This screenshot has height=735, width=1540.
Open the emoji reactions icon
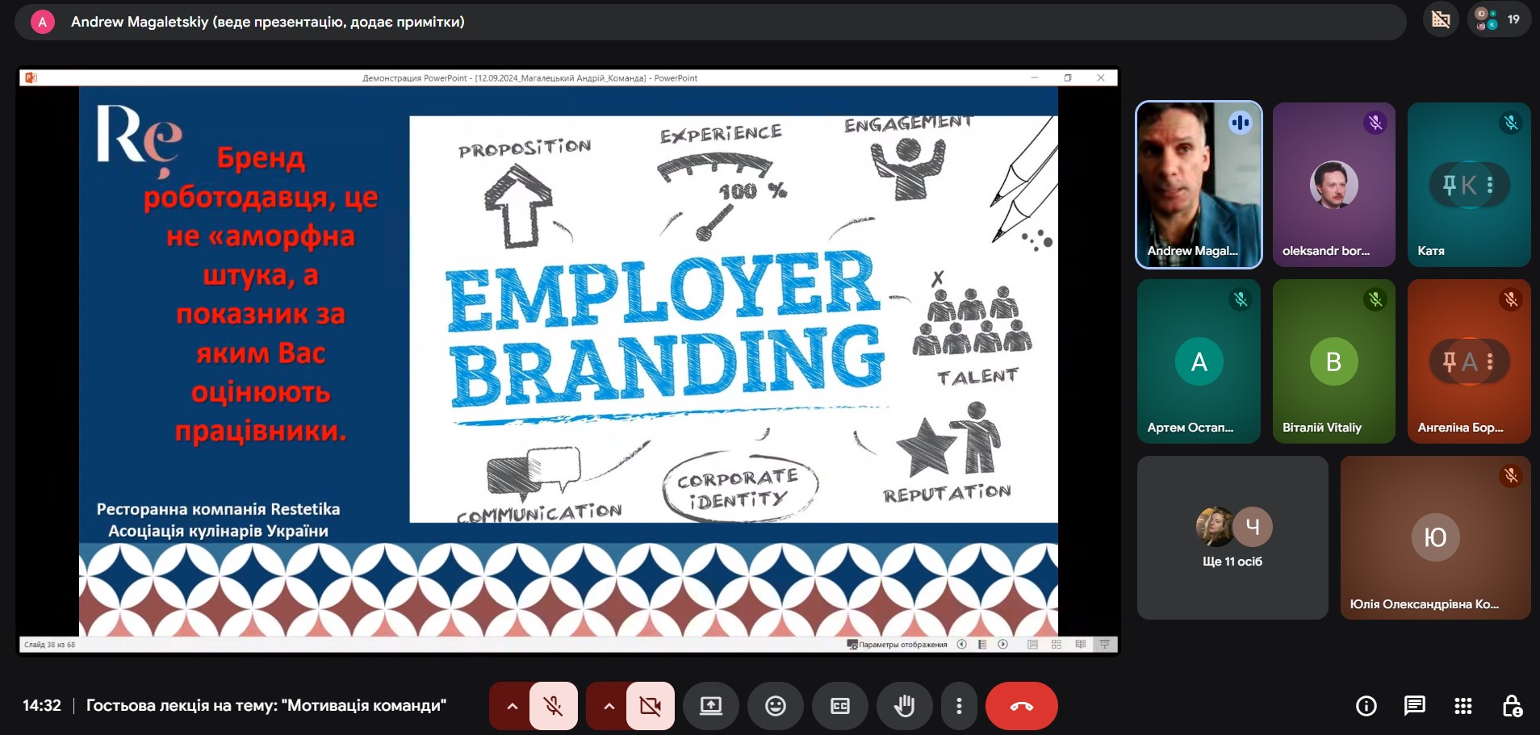click(x=775, y=706)
